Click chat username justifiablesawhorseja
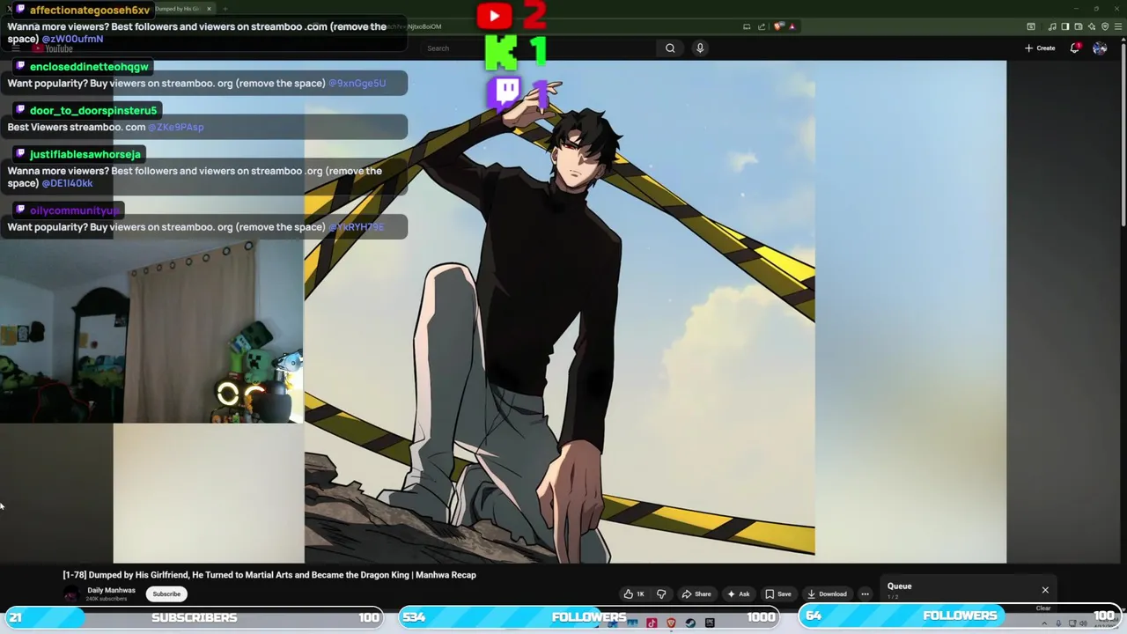The width and height of the screenshot is (1127, 634). [85, 154]
